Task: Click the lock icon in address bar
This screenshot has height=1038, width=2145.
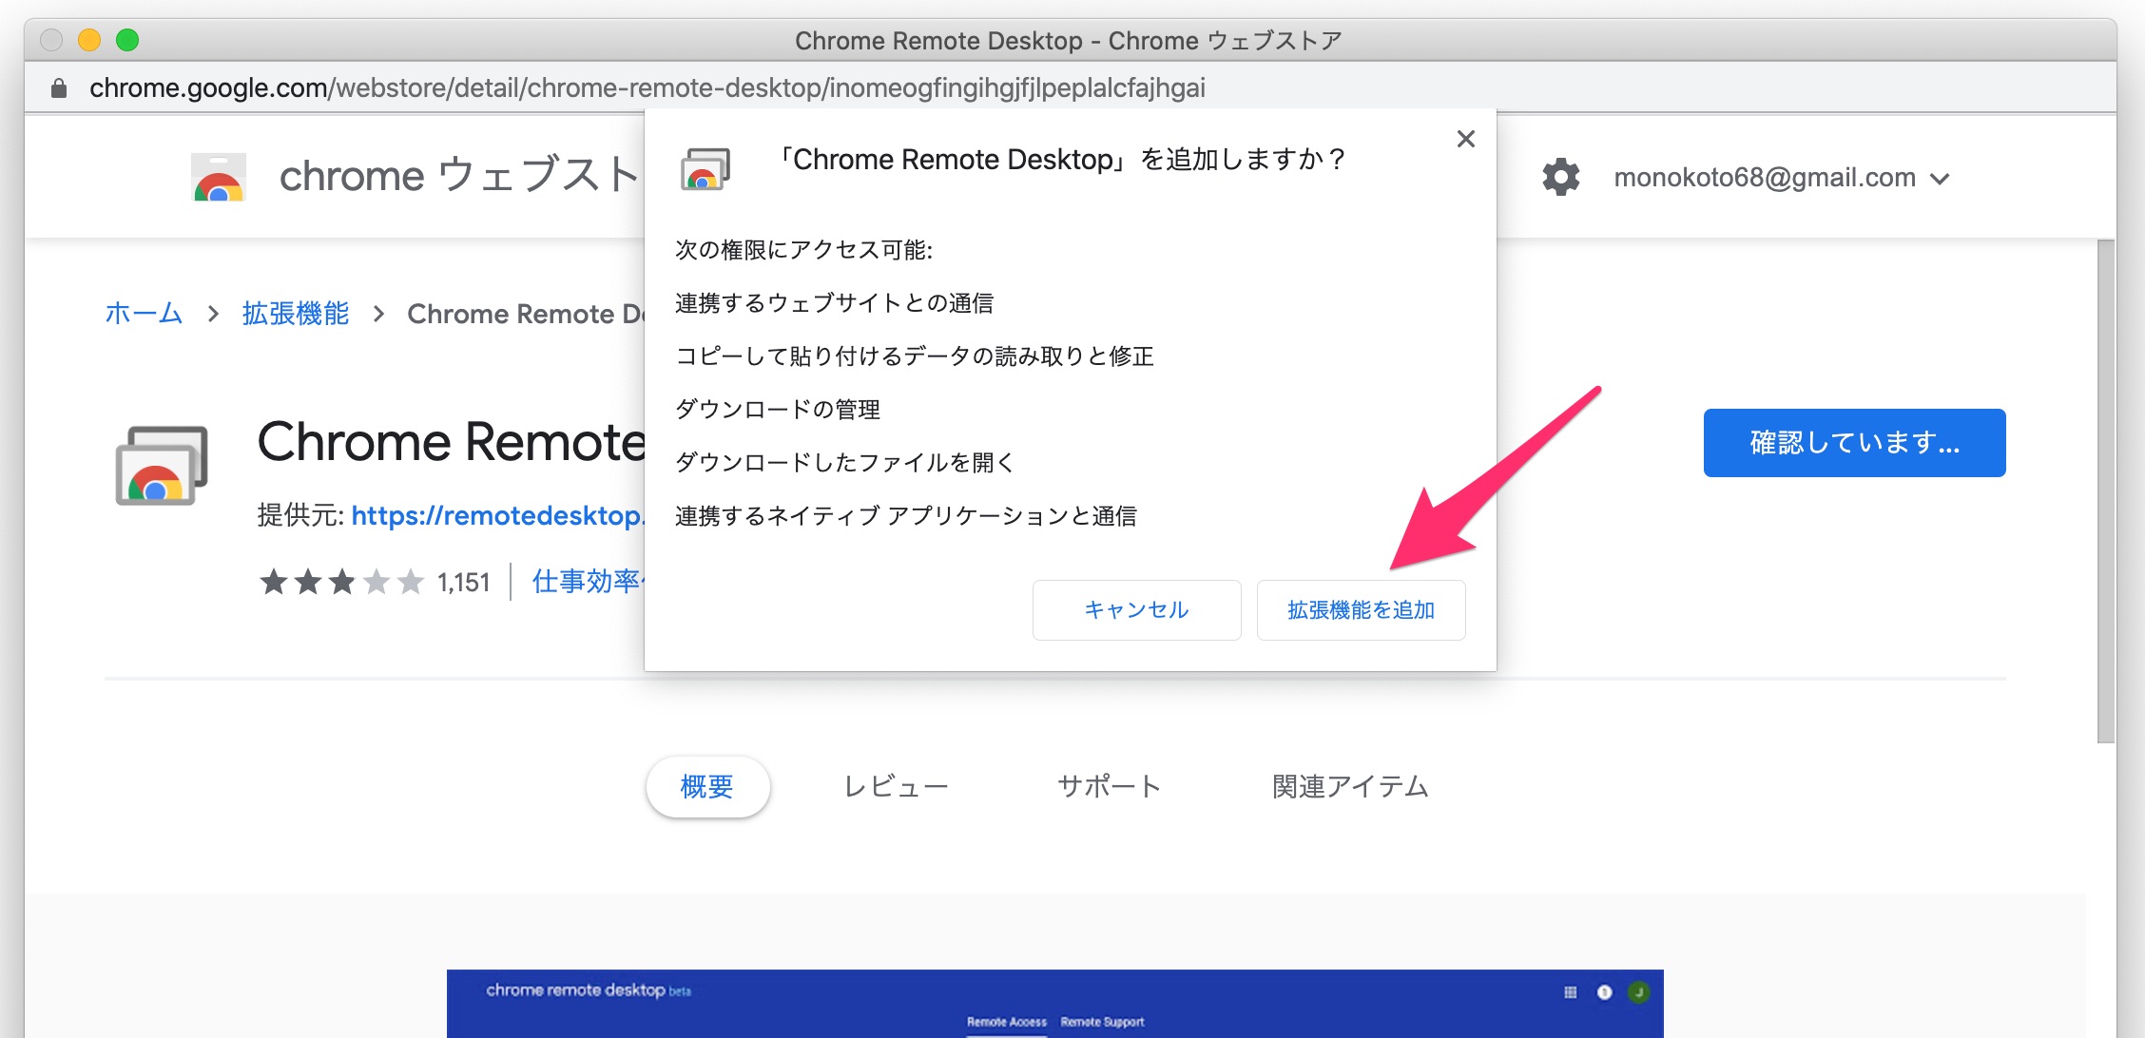Action: pos(59,88)
